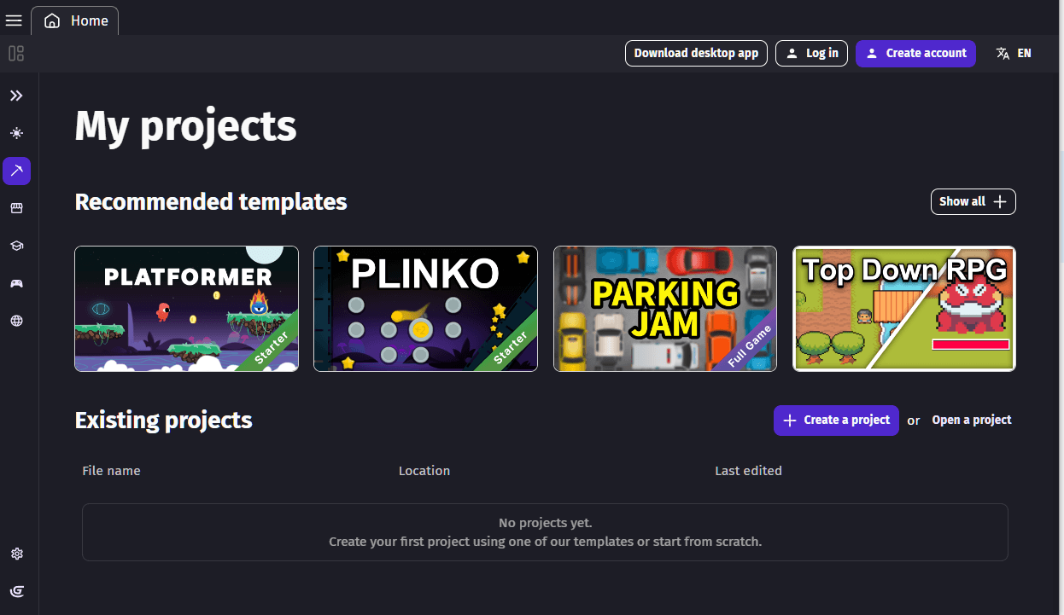Open the Learn graduation cap icon
Viewport: 1064px width, 615px height.
pos(16,246)
